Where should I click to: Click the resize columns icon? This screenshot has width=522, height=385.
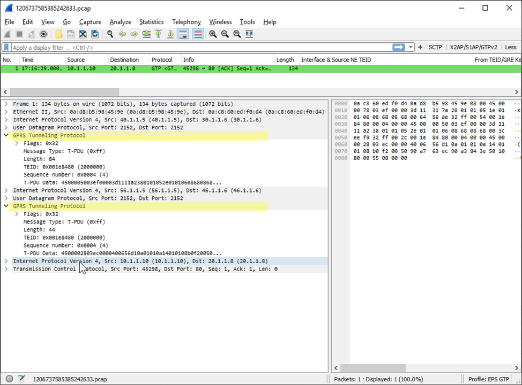249,34
